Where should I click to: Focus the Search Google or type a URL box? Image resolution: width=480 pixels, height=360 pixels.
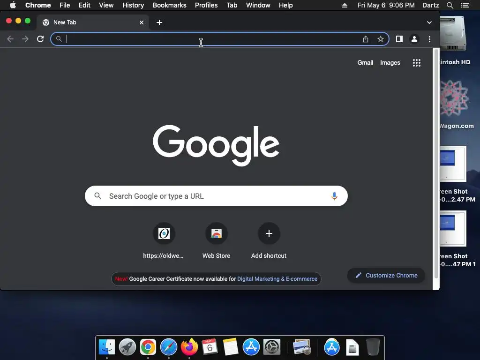tap(216, 196)
